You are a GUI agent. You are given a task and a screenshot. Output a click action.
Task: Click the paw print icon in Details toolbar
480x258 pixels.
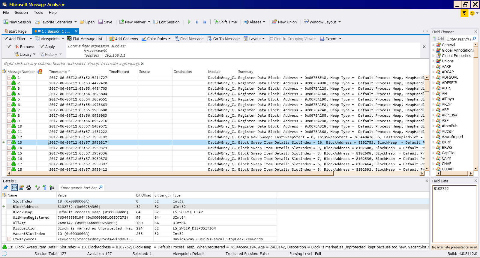(x=29, y=187)
